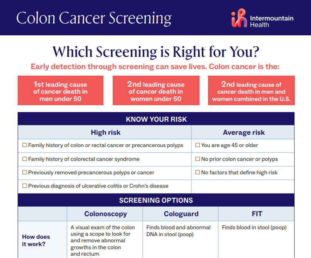
Task: Select the red 'men under 50' statistic box
Action: coord(60,91)
